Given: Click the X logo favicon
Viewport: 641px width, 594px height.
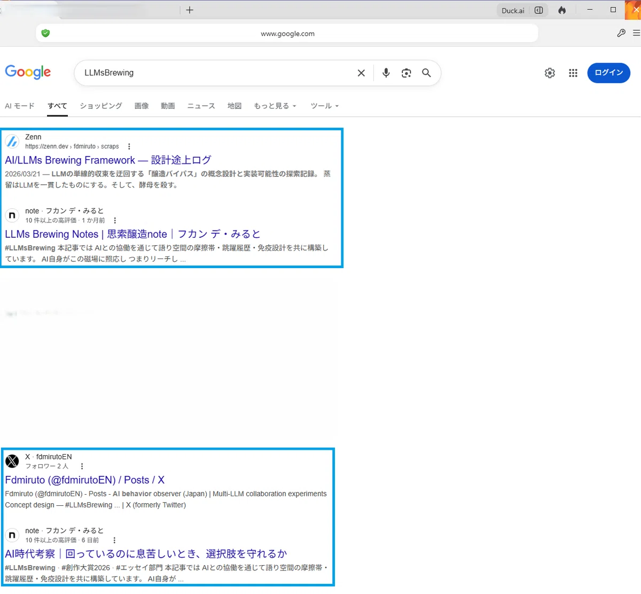Looking at the screenshot, I should tap(12, 461).
